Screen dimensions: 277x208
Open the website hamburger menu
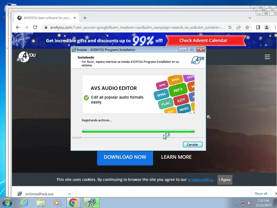click(x=267, y=57)
